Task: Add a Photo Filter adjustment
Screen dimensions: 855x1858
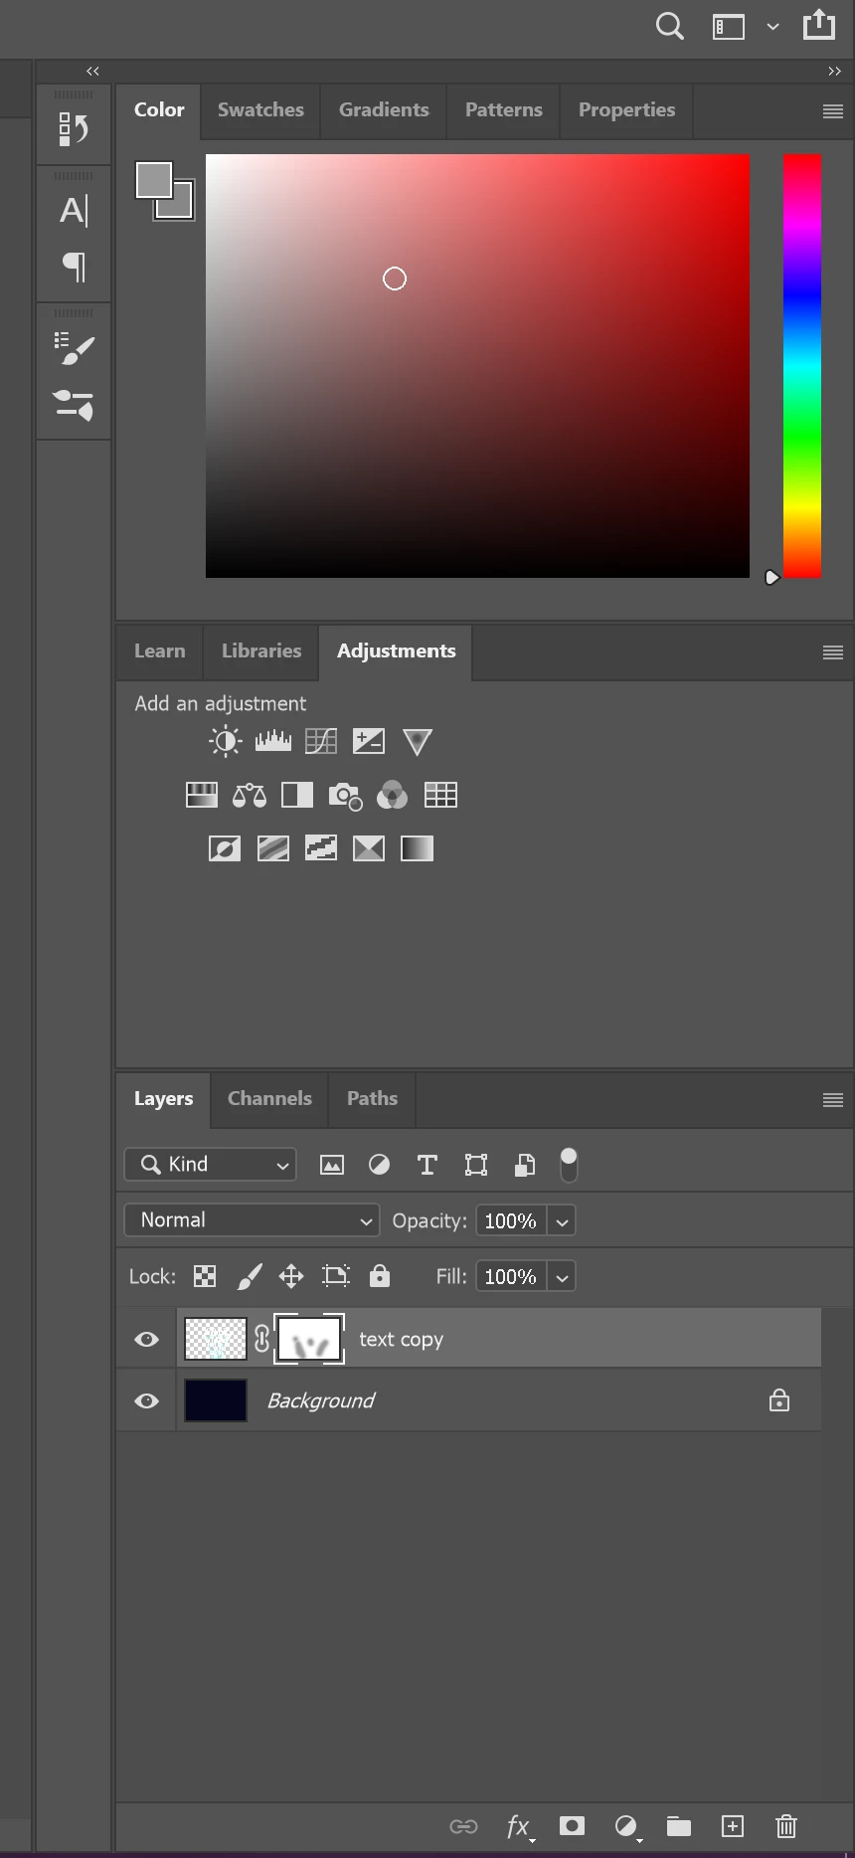Action: [345, 796]
